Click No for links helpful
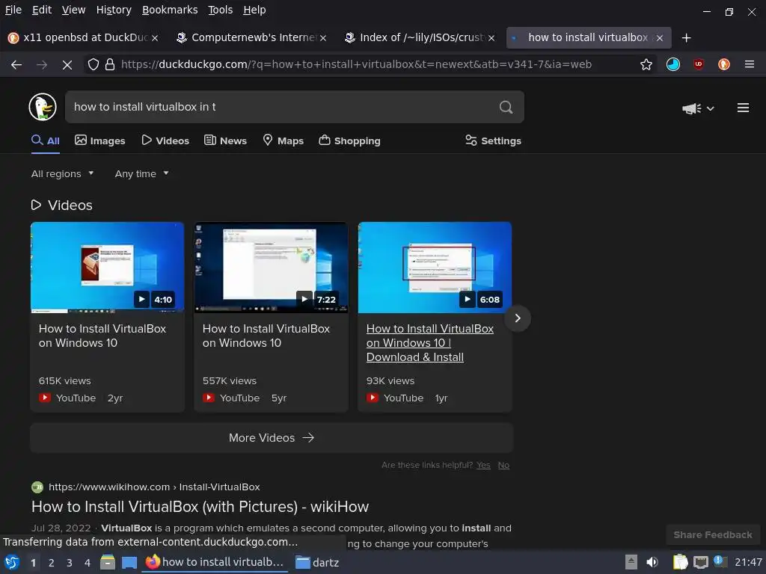Viewport: 766px width, 574px height. click(503, 465)
